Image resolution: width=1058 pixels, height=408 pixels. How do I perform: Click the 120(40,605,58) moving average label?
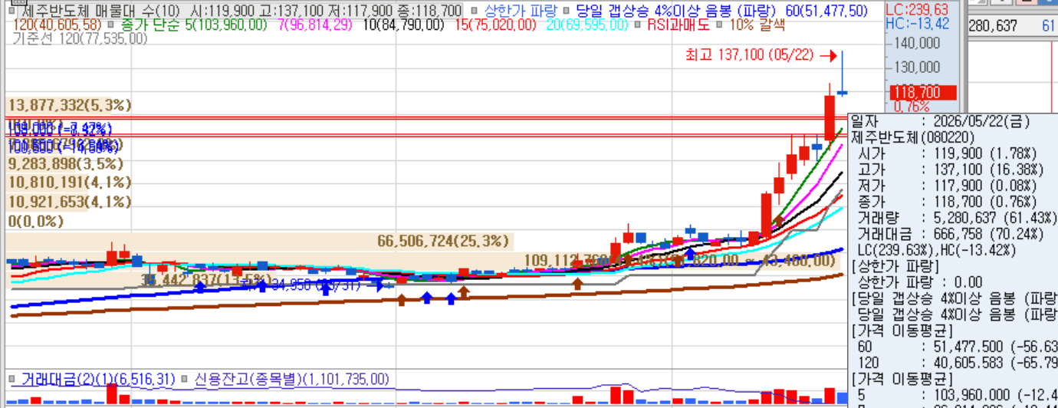point(57,25)
